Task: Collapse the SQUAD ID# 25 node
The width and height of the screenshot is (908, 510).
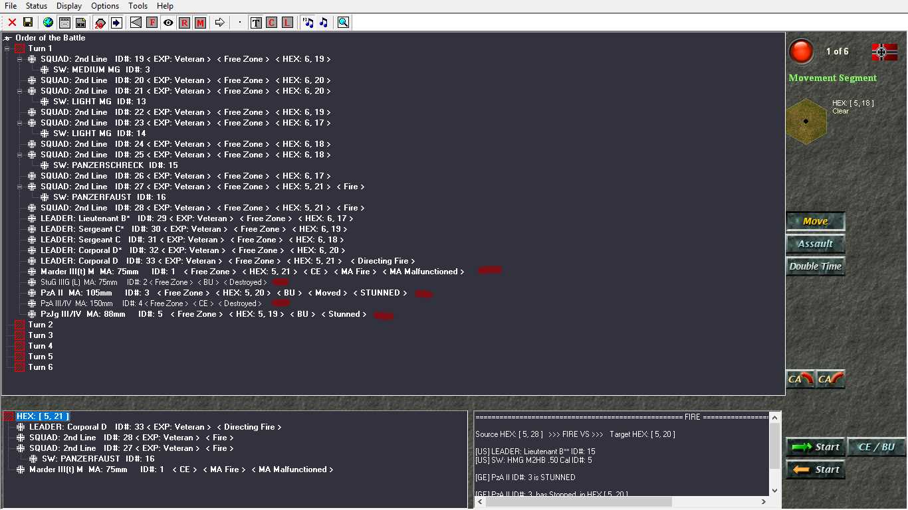Action: (19, 155)
